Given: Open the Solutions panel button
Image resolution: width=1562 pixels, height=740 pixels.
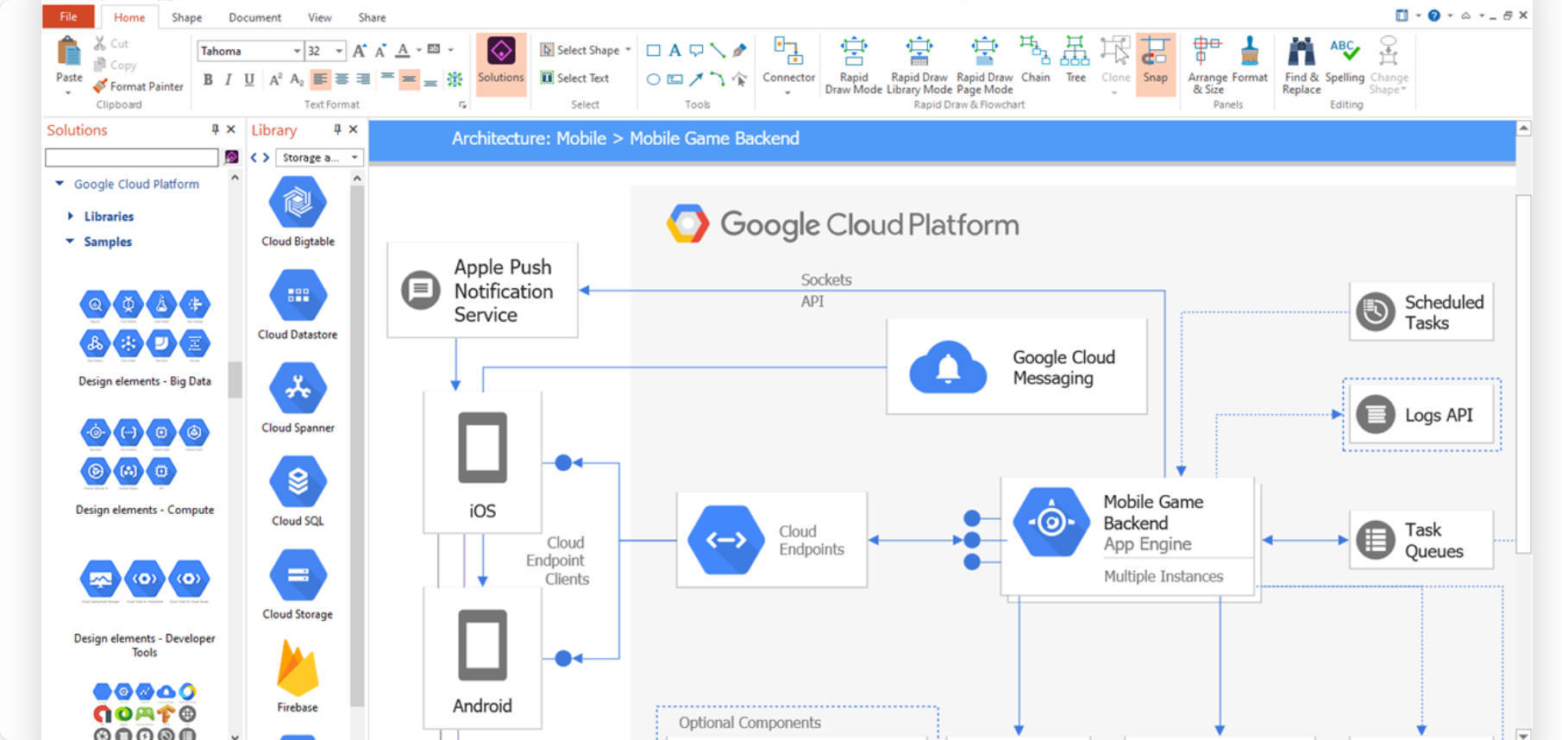Looking at the screenshot, I should (501, 64).
